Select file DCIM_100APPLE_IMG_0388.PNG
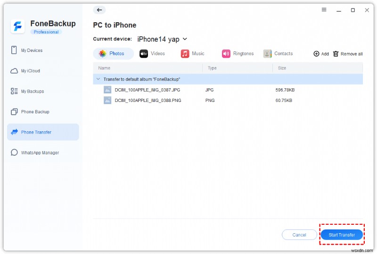Screen dimensions: 377x254 (x=148, y=100)
